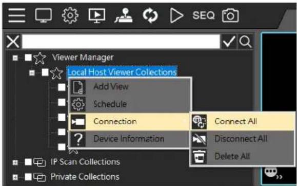Expand the IP Scan Collections node
The height and width of the screenshot is (186, 297).
click(x=15, y=162)
